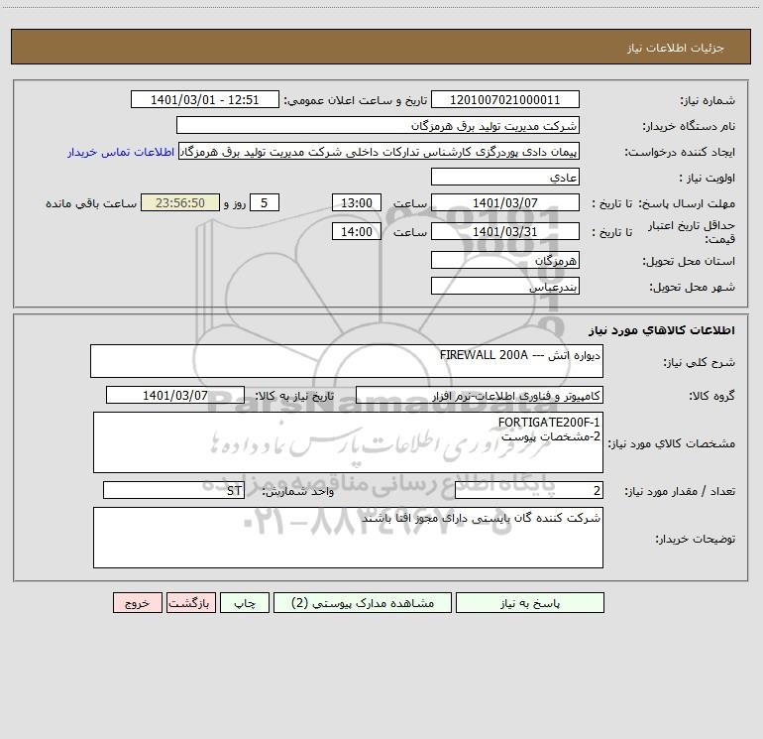The image size is (763, 739).
Task: Click goods need date field 1401/03/07
Action: (x=175, y=395)
